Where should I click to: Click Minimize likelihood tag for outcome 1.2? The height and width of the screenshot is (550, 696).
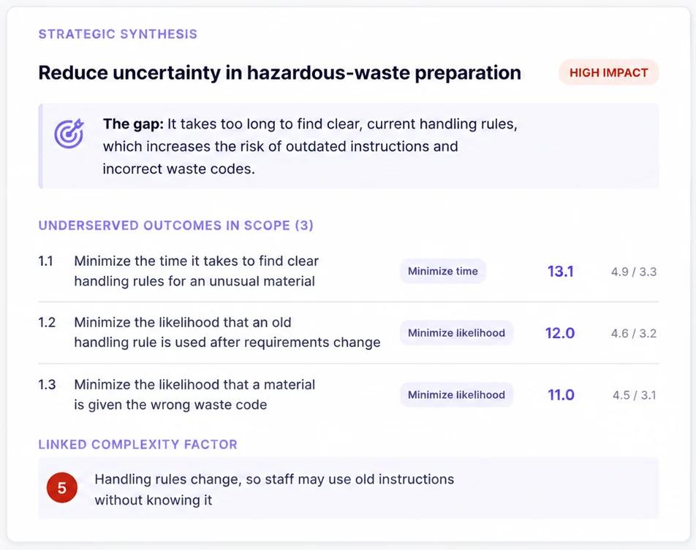(x=456, y=332)
